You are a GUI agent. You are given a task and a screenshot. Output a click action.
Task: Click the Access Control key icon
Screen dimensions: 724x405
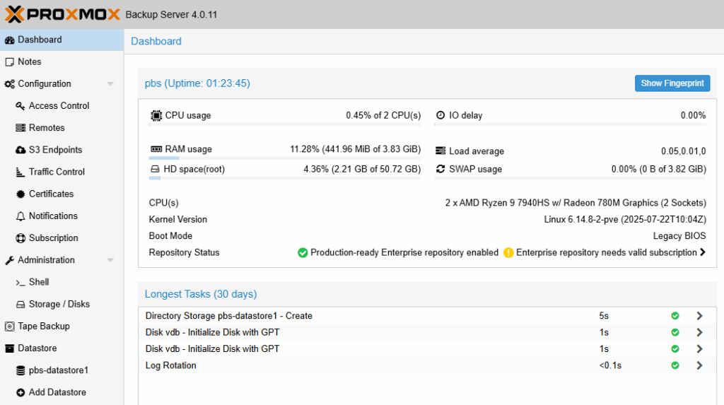click(21, 106)
